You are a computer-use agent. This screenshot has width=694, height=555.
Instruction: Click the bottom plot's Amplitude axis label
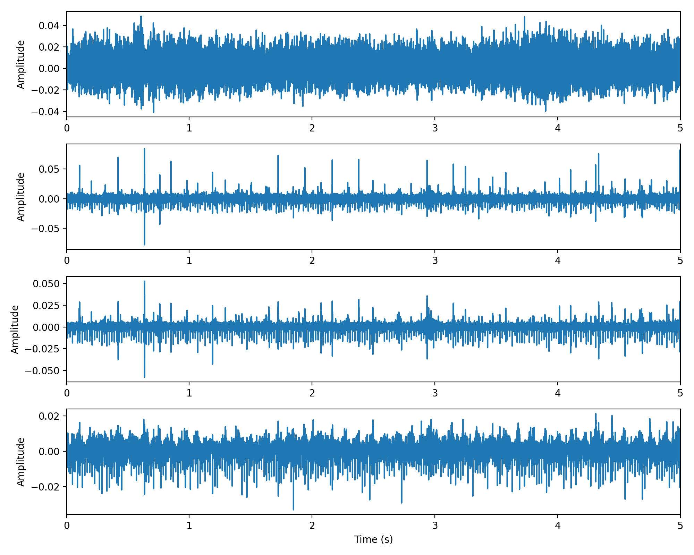pyautogui.click(x=21, y=462)
